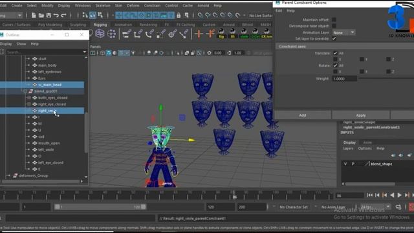Open the viewport Panels menu

click(95, 47)
